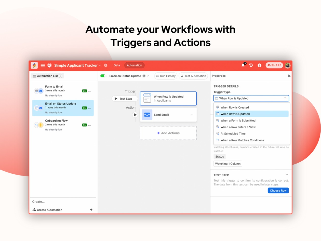
Task: Click info icon next to Email on Status Update
Action: tap(144, 76)
